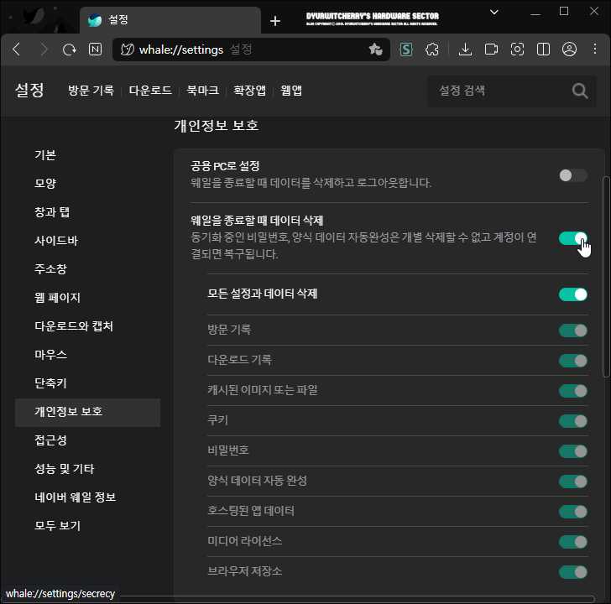
Task: Toggle 호스팅된 앱 데이터 switch
Action: (x=572, y=512)
